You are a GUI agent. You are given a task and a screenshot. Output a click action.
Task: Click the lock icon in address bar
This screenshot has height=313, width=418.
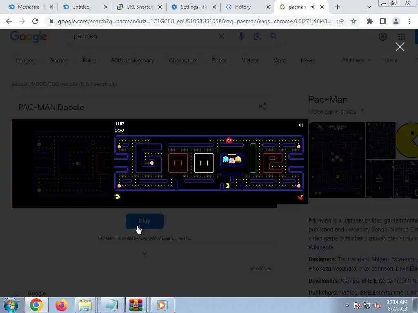tap(51, 21)
